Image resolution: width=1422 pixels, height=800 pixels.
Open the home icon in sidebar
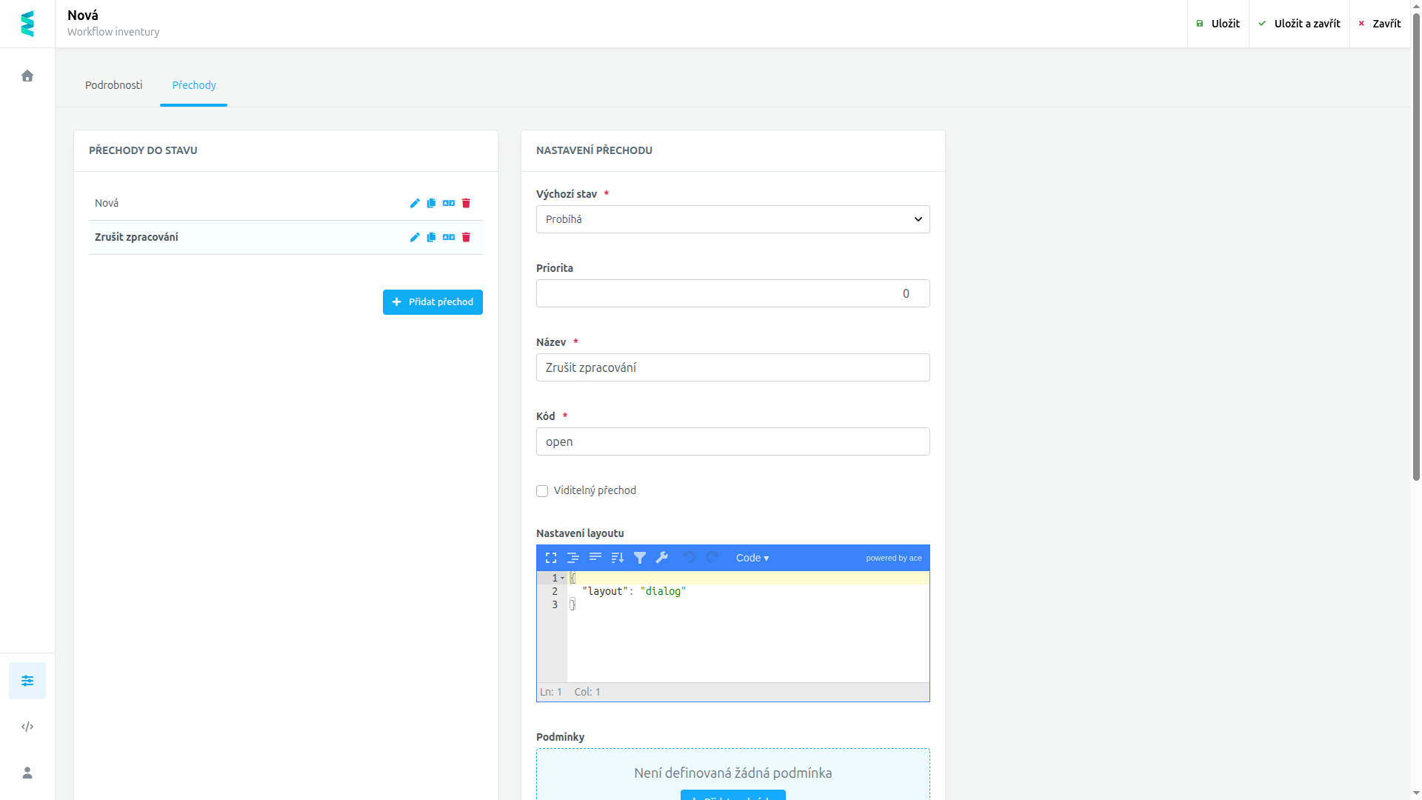27,76
